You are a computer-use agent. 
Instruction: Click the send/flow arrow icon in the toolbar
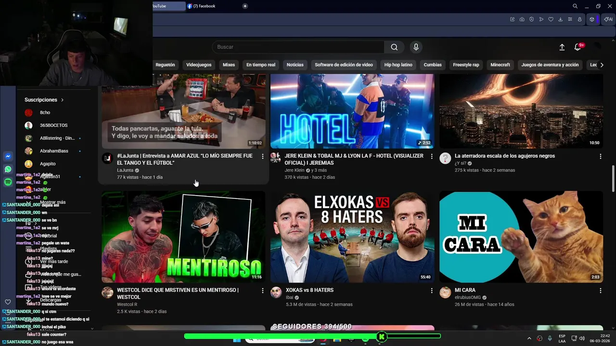pos(541,19)
